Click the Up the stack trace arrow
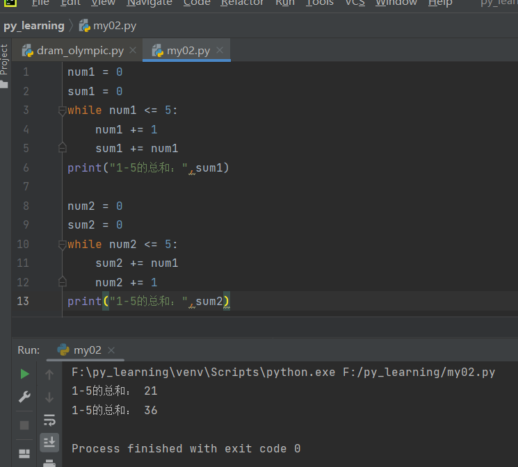 coord(49,374)
